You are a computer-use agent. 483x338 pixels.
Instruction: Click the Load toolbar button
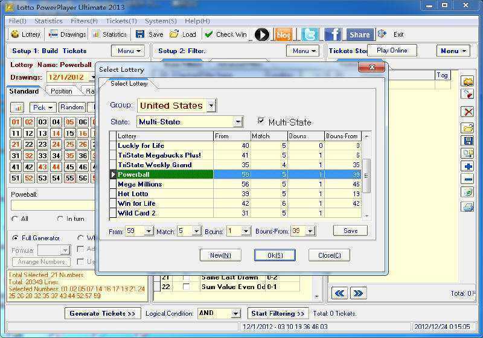[183, 34]
